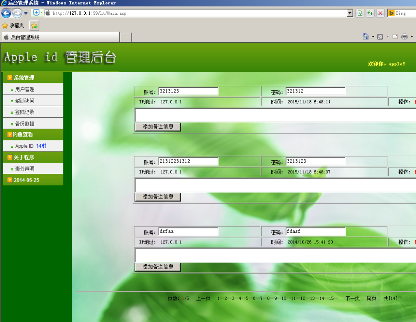Open 登陆记录 in the sidebar

click(x=33, y=112)
